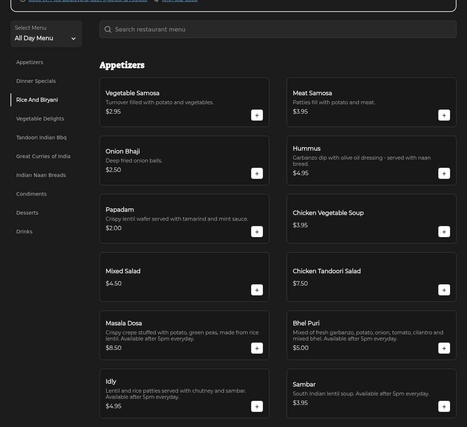Open the restaurant address link
The image size is (467, 427).
(88, 1)
